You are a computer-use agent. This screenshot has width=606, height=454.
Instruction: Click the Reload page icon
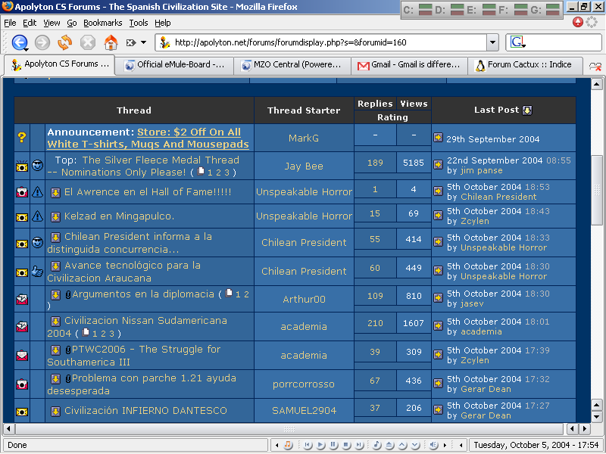(x=65, y=42)
